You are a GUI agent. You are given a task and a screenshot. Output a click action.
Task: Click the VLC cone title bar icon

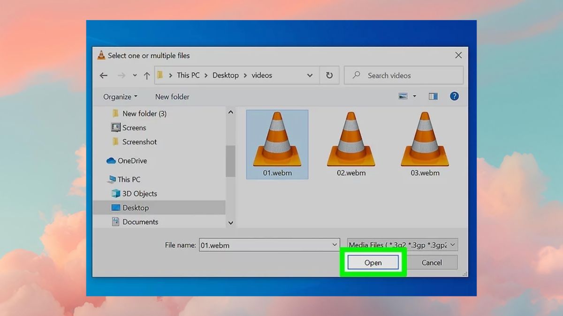(x=101, y=55)
